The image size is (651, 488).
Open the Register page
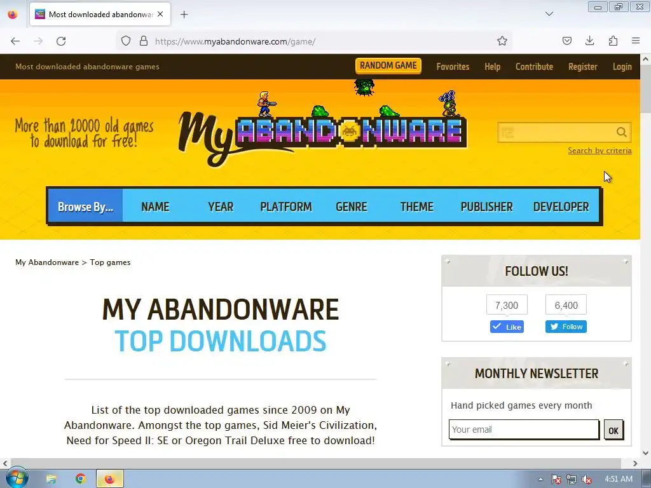click(x=583, y=66)
